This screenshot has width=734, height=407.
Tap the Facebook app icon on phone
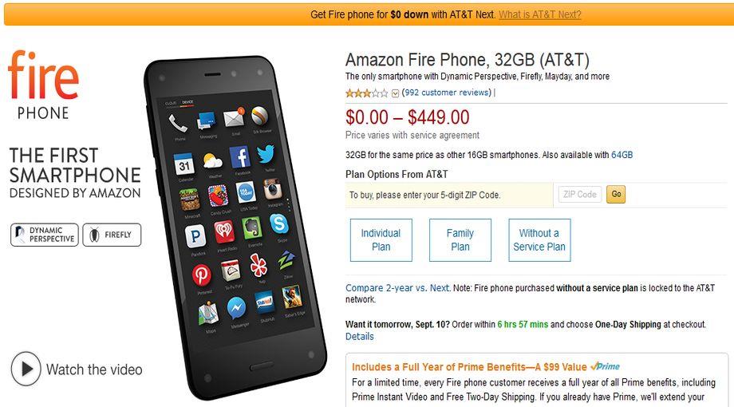(239, 157)
